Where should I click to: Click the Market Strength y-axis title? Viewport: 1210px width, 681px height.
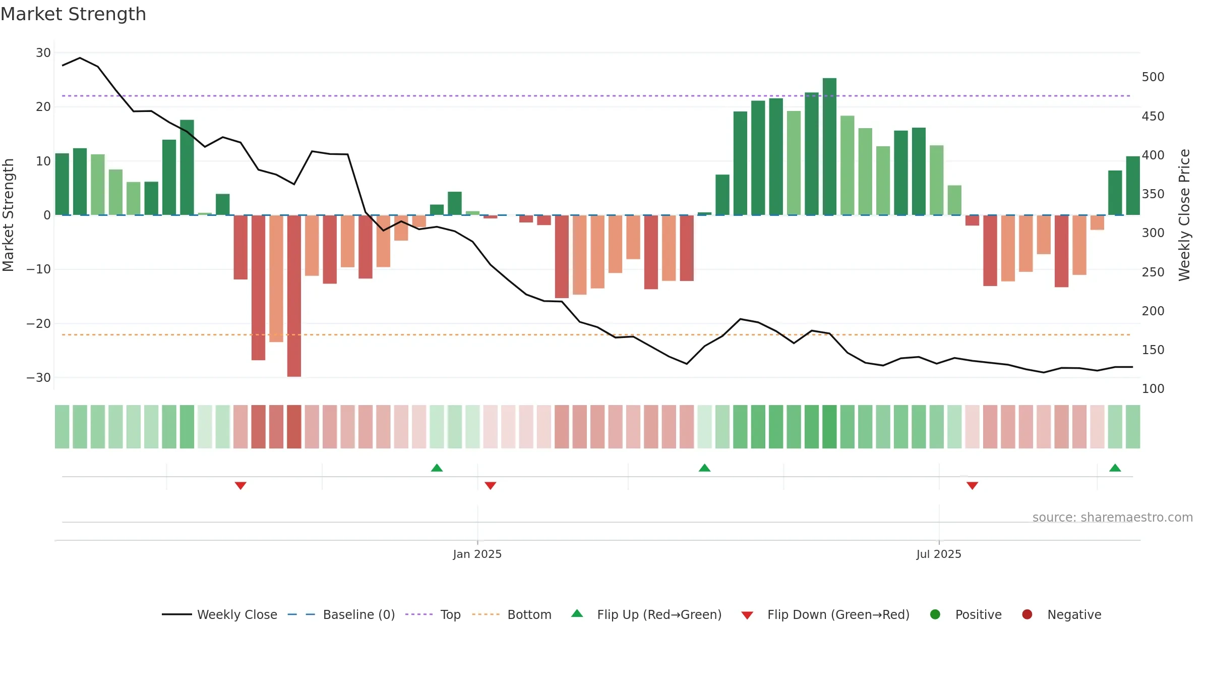[8, 215]
